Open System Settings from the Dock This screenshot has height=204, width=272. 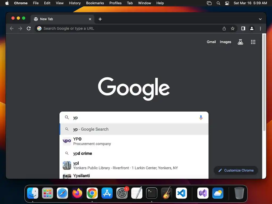tap(122, 193)
